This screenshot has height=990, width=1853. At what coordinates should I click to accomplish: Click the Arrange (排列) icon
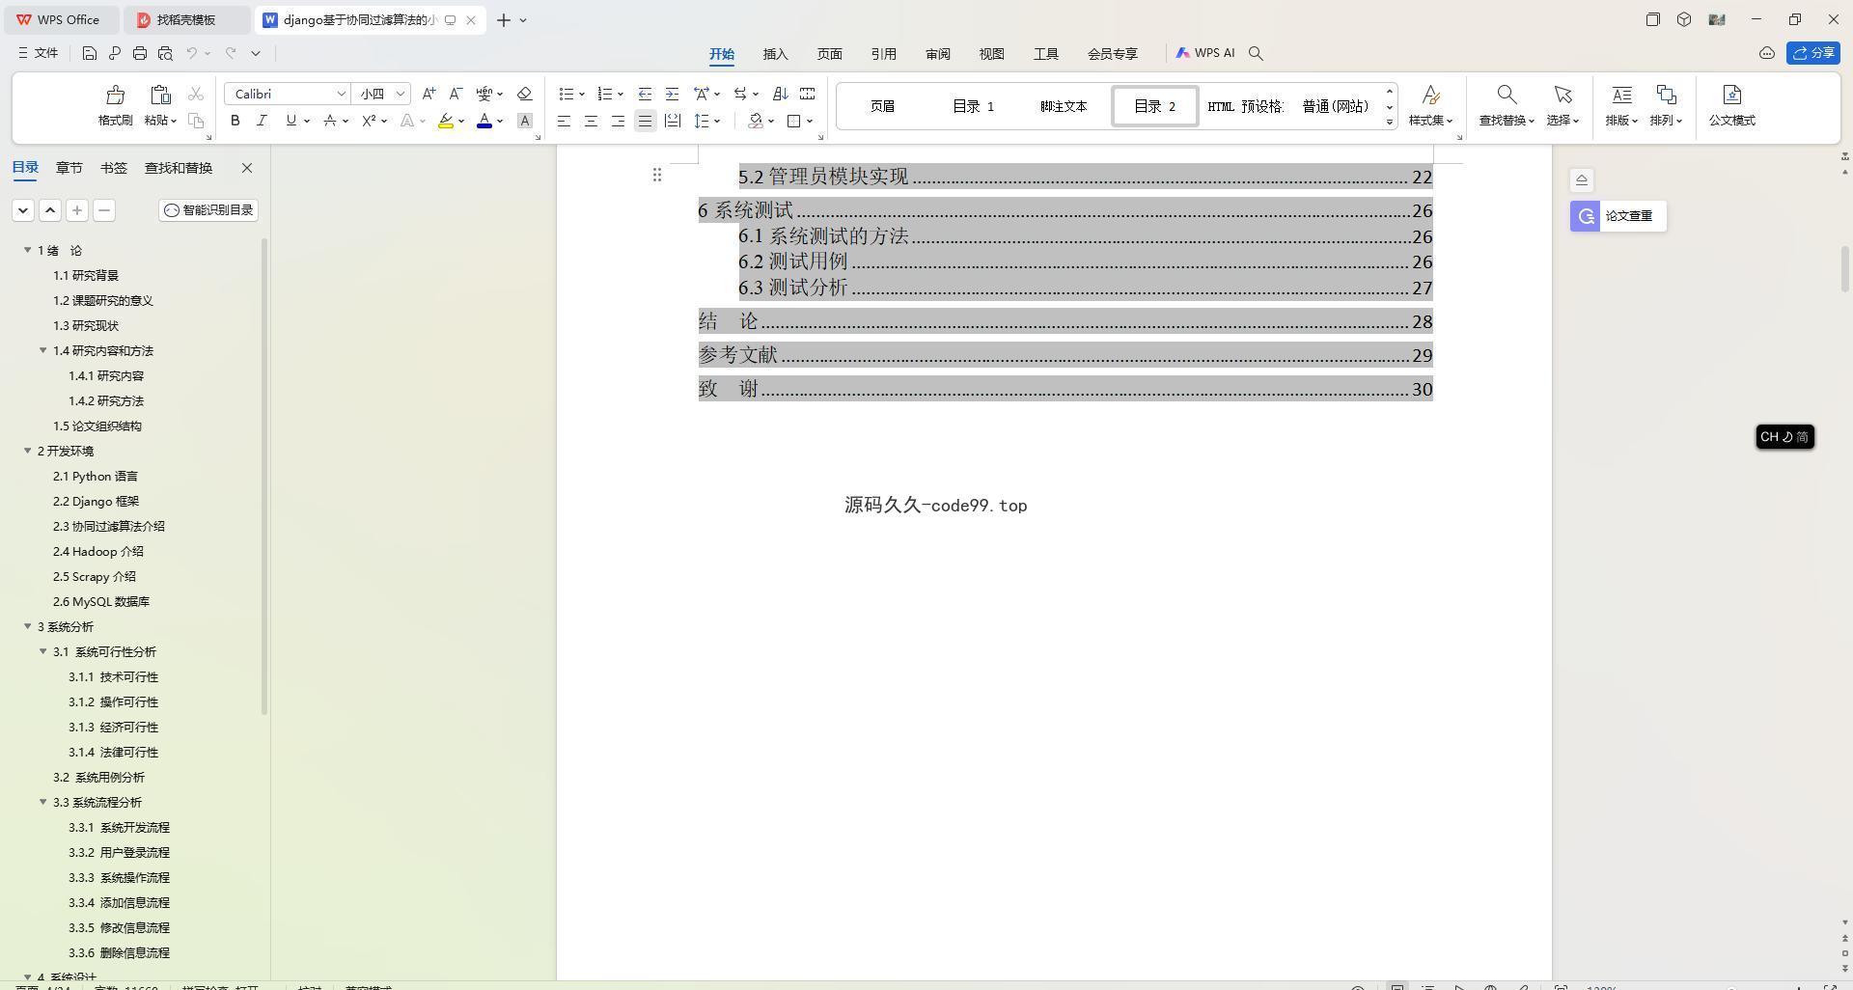click(x=1666, y=95)
